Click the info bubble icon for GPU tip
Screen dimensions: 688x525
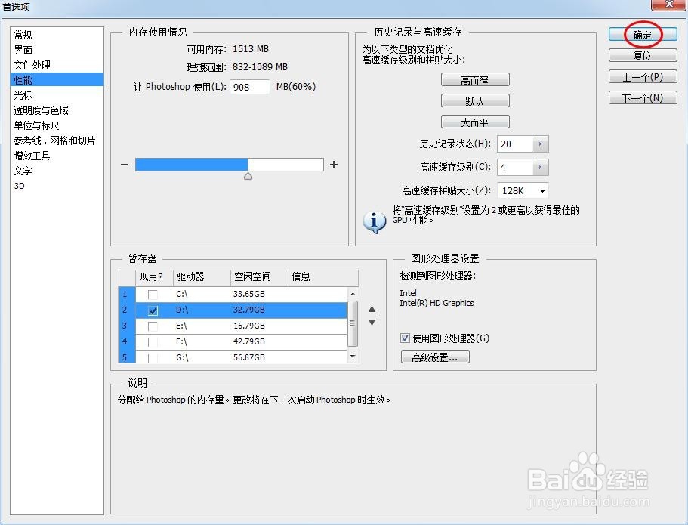pyautogui.click(x=375, y=221)
